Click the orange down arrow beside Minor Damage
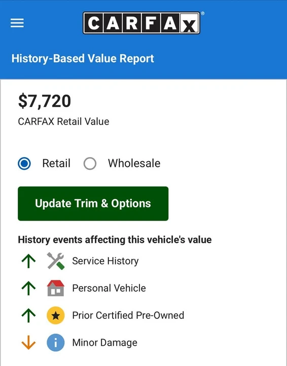 coord(28,343)
